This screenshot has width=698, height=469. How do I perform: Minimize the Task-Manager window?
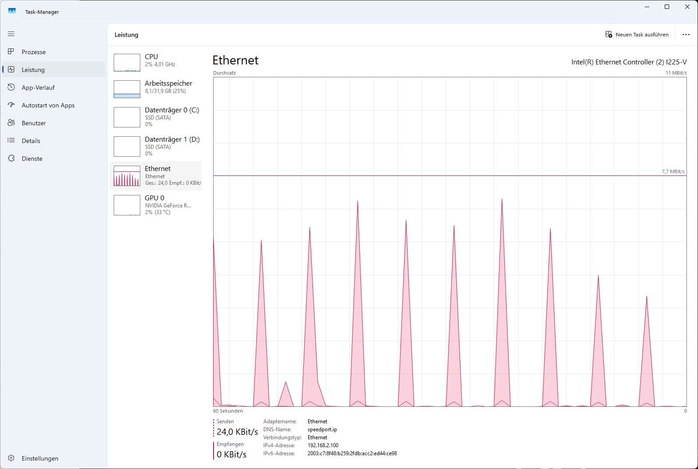(x=647, y=7)
